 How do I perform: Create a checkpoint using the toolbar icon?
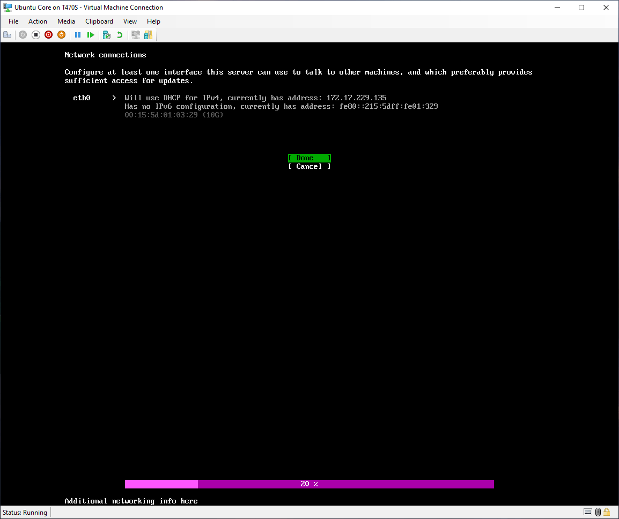(x=107, y=35)
